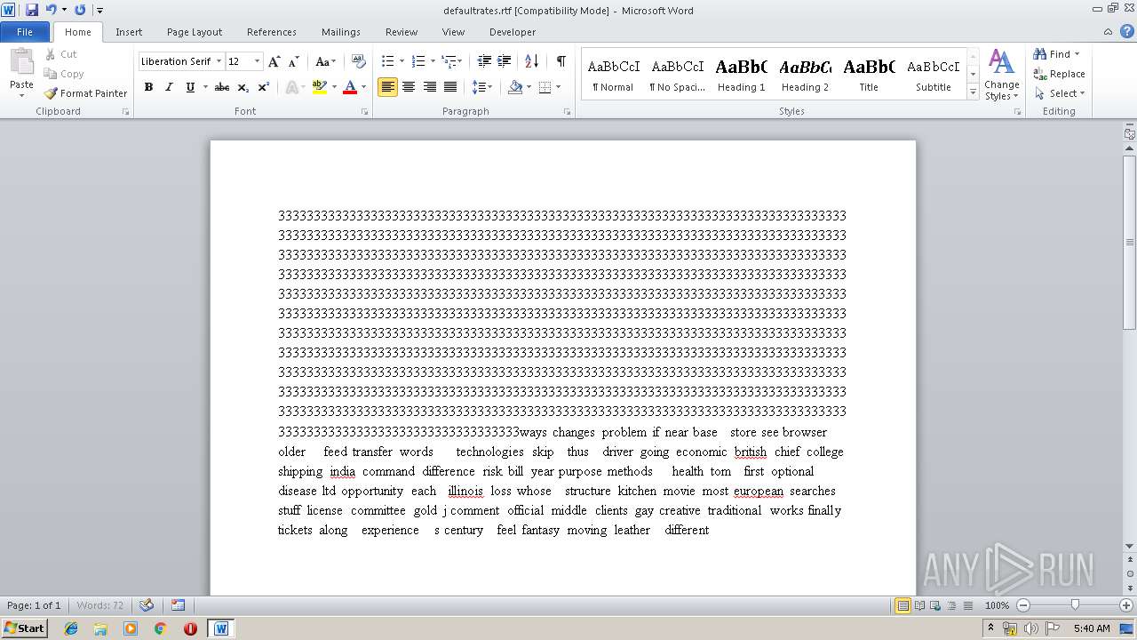Toggle Italic formatting
1137x640 pixels.
169,87
